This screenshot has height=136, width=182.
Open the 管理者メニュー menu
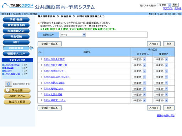[16, 54]
